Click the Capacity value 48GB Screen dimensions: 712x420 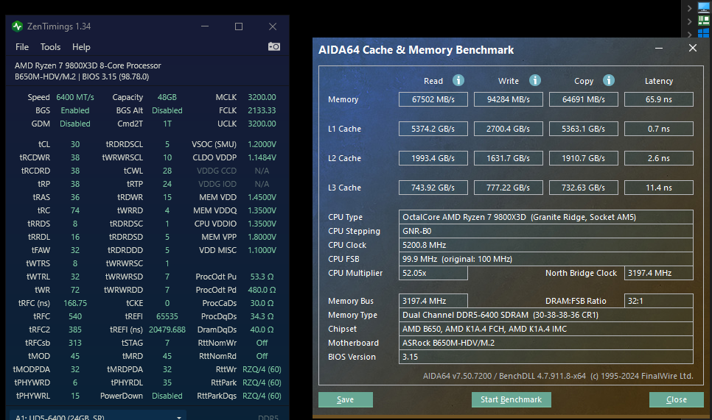click(167, 97)
